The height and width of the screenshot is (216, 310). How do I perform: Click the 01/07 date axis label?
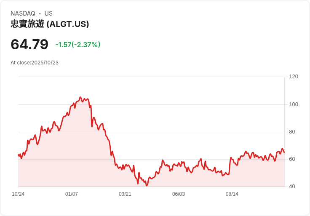(x=72, y=194)
